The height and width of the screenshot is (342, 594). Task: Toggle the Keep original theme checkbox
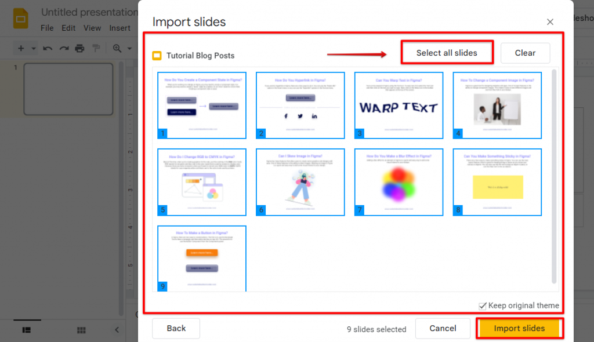click(483, 305)
